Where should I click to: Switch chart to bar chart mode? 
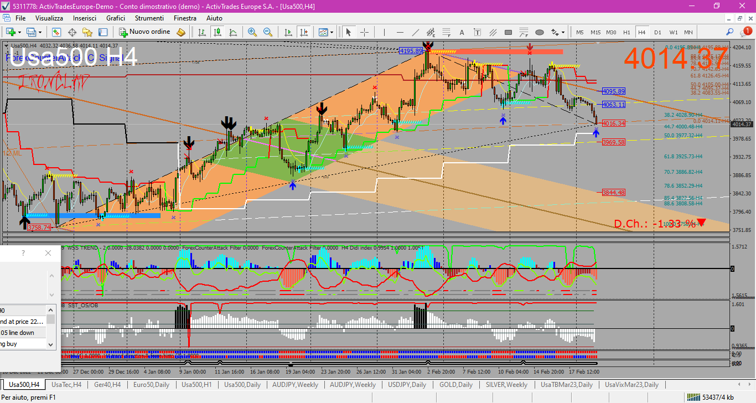click(x=202, y=32)
